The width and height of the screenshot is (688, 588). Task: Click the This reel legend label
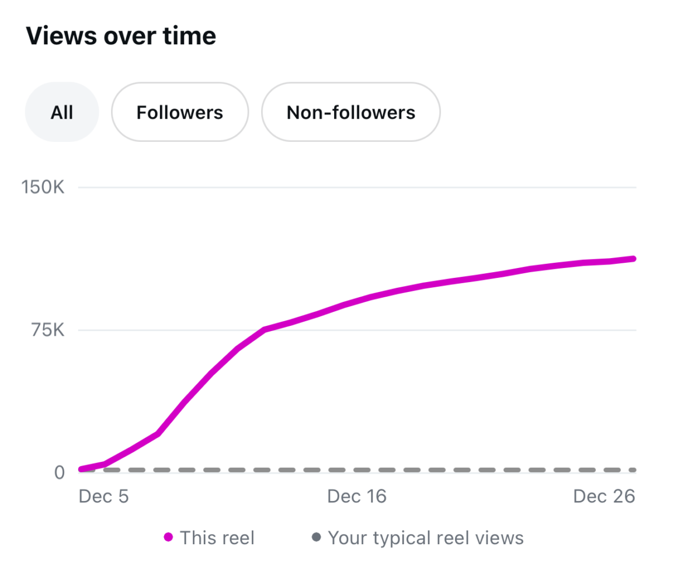[217, 537]
